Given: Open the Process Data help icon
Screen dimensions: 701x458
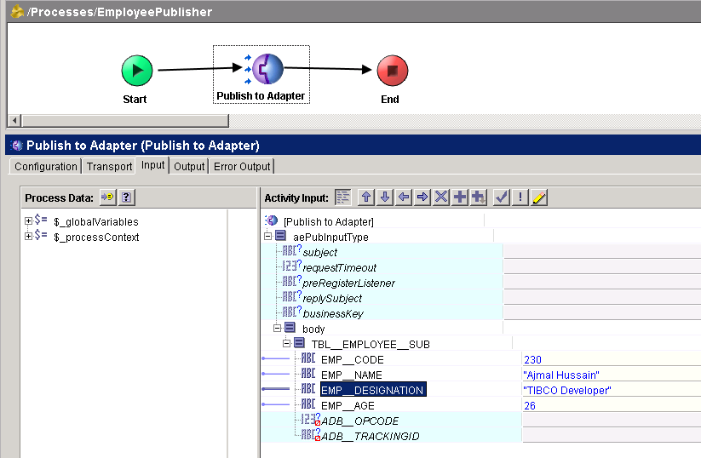Looking at the screenshot, I should tap(127, 197).
